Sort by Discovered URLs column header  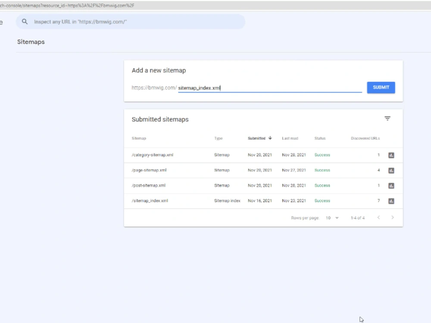tap(365, 138)
